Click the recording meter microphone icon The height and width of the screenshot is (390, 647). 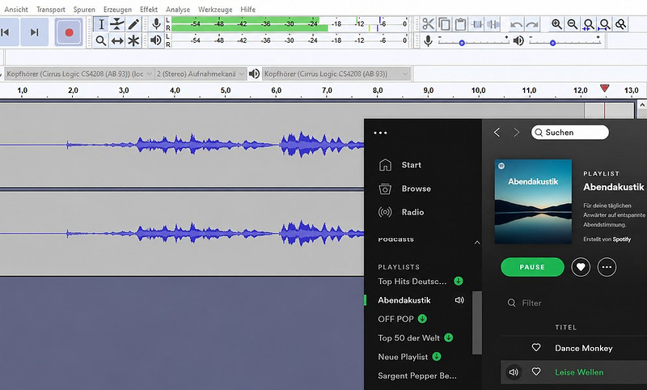coord(156,24)
